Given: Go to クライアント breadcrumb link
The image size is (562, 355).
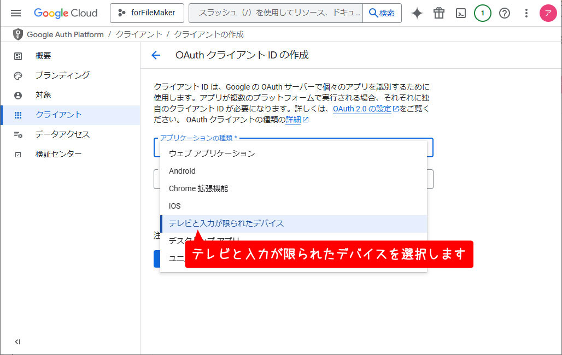Looking at the screenshot, I should (x=139, y=34).
